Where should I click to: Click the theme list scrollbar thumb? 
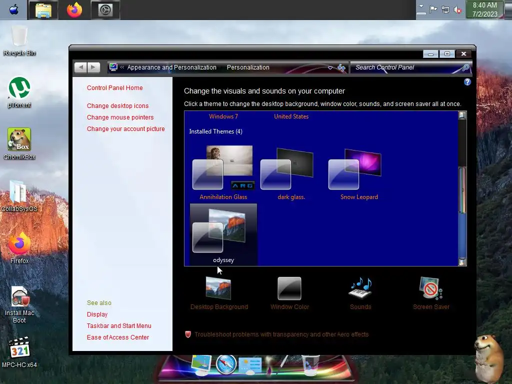click(462, 190)
